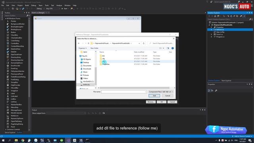Click taskbar search icon

[10, 140]
